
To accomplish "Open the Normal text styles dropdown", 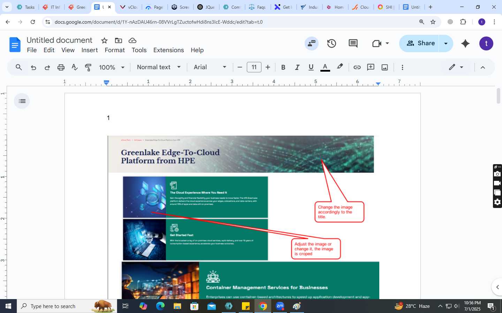I will point(159,67).
